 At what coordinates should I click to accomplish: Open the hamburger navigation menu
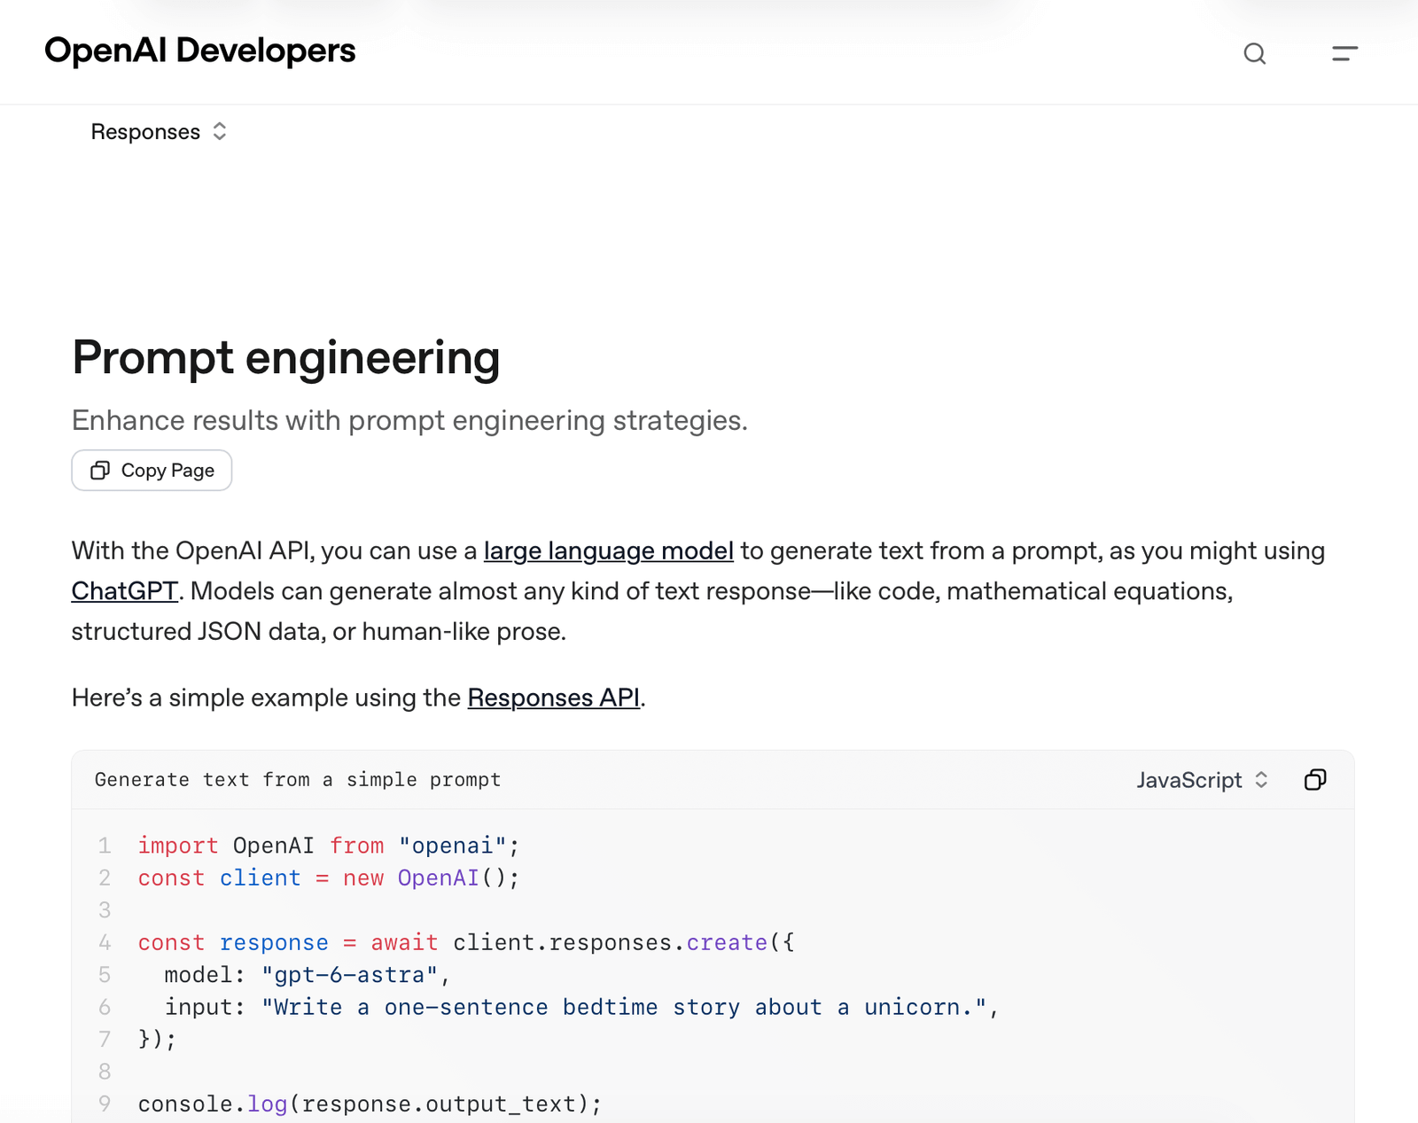point(1344,54)
